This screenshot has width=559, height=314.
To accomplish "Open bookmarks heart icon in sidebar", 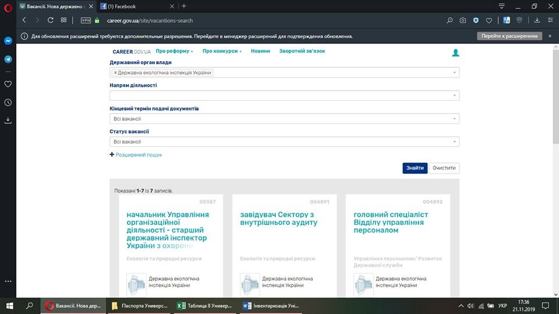I will (x=8, y=84).
